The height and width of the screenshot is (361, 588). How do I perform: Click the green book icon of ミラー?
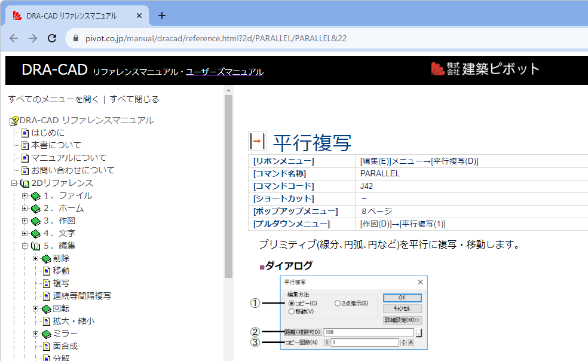(x=47, y=334)
